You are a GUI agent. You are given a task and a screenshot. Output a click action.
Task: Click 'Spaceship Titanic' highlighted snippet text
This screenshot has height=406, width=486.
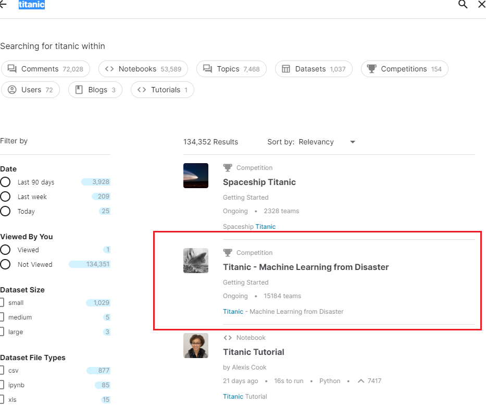[x=249, y=227]
